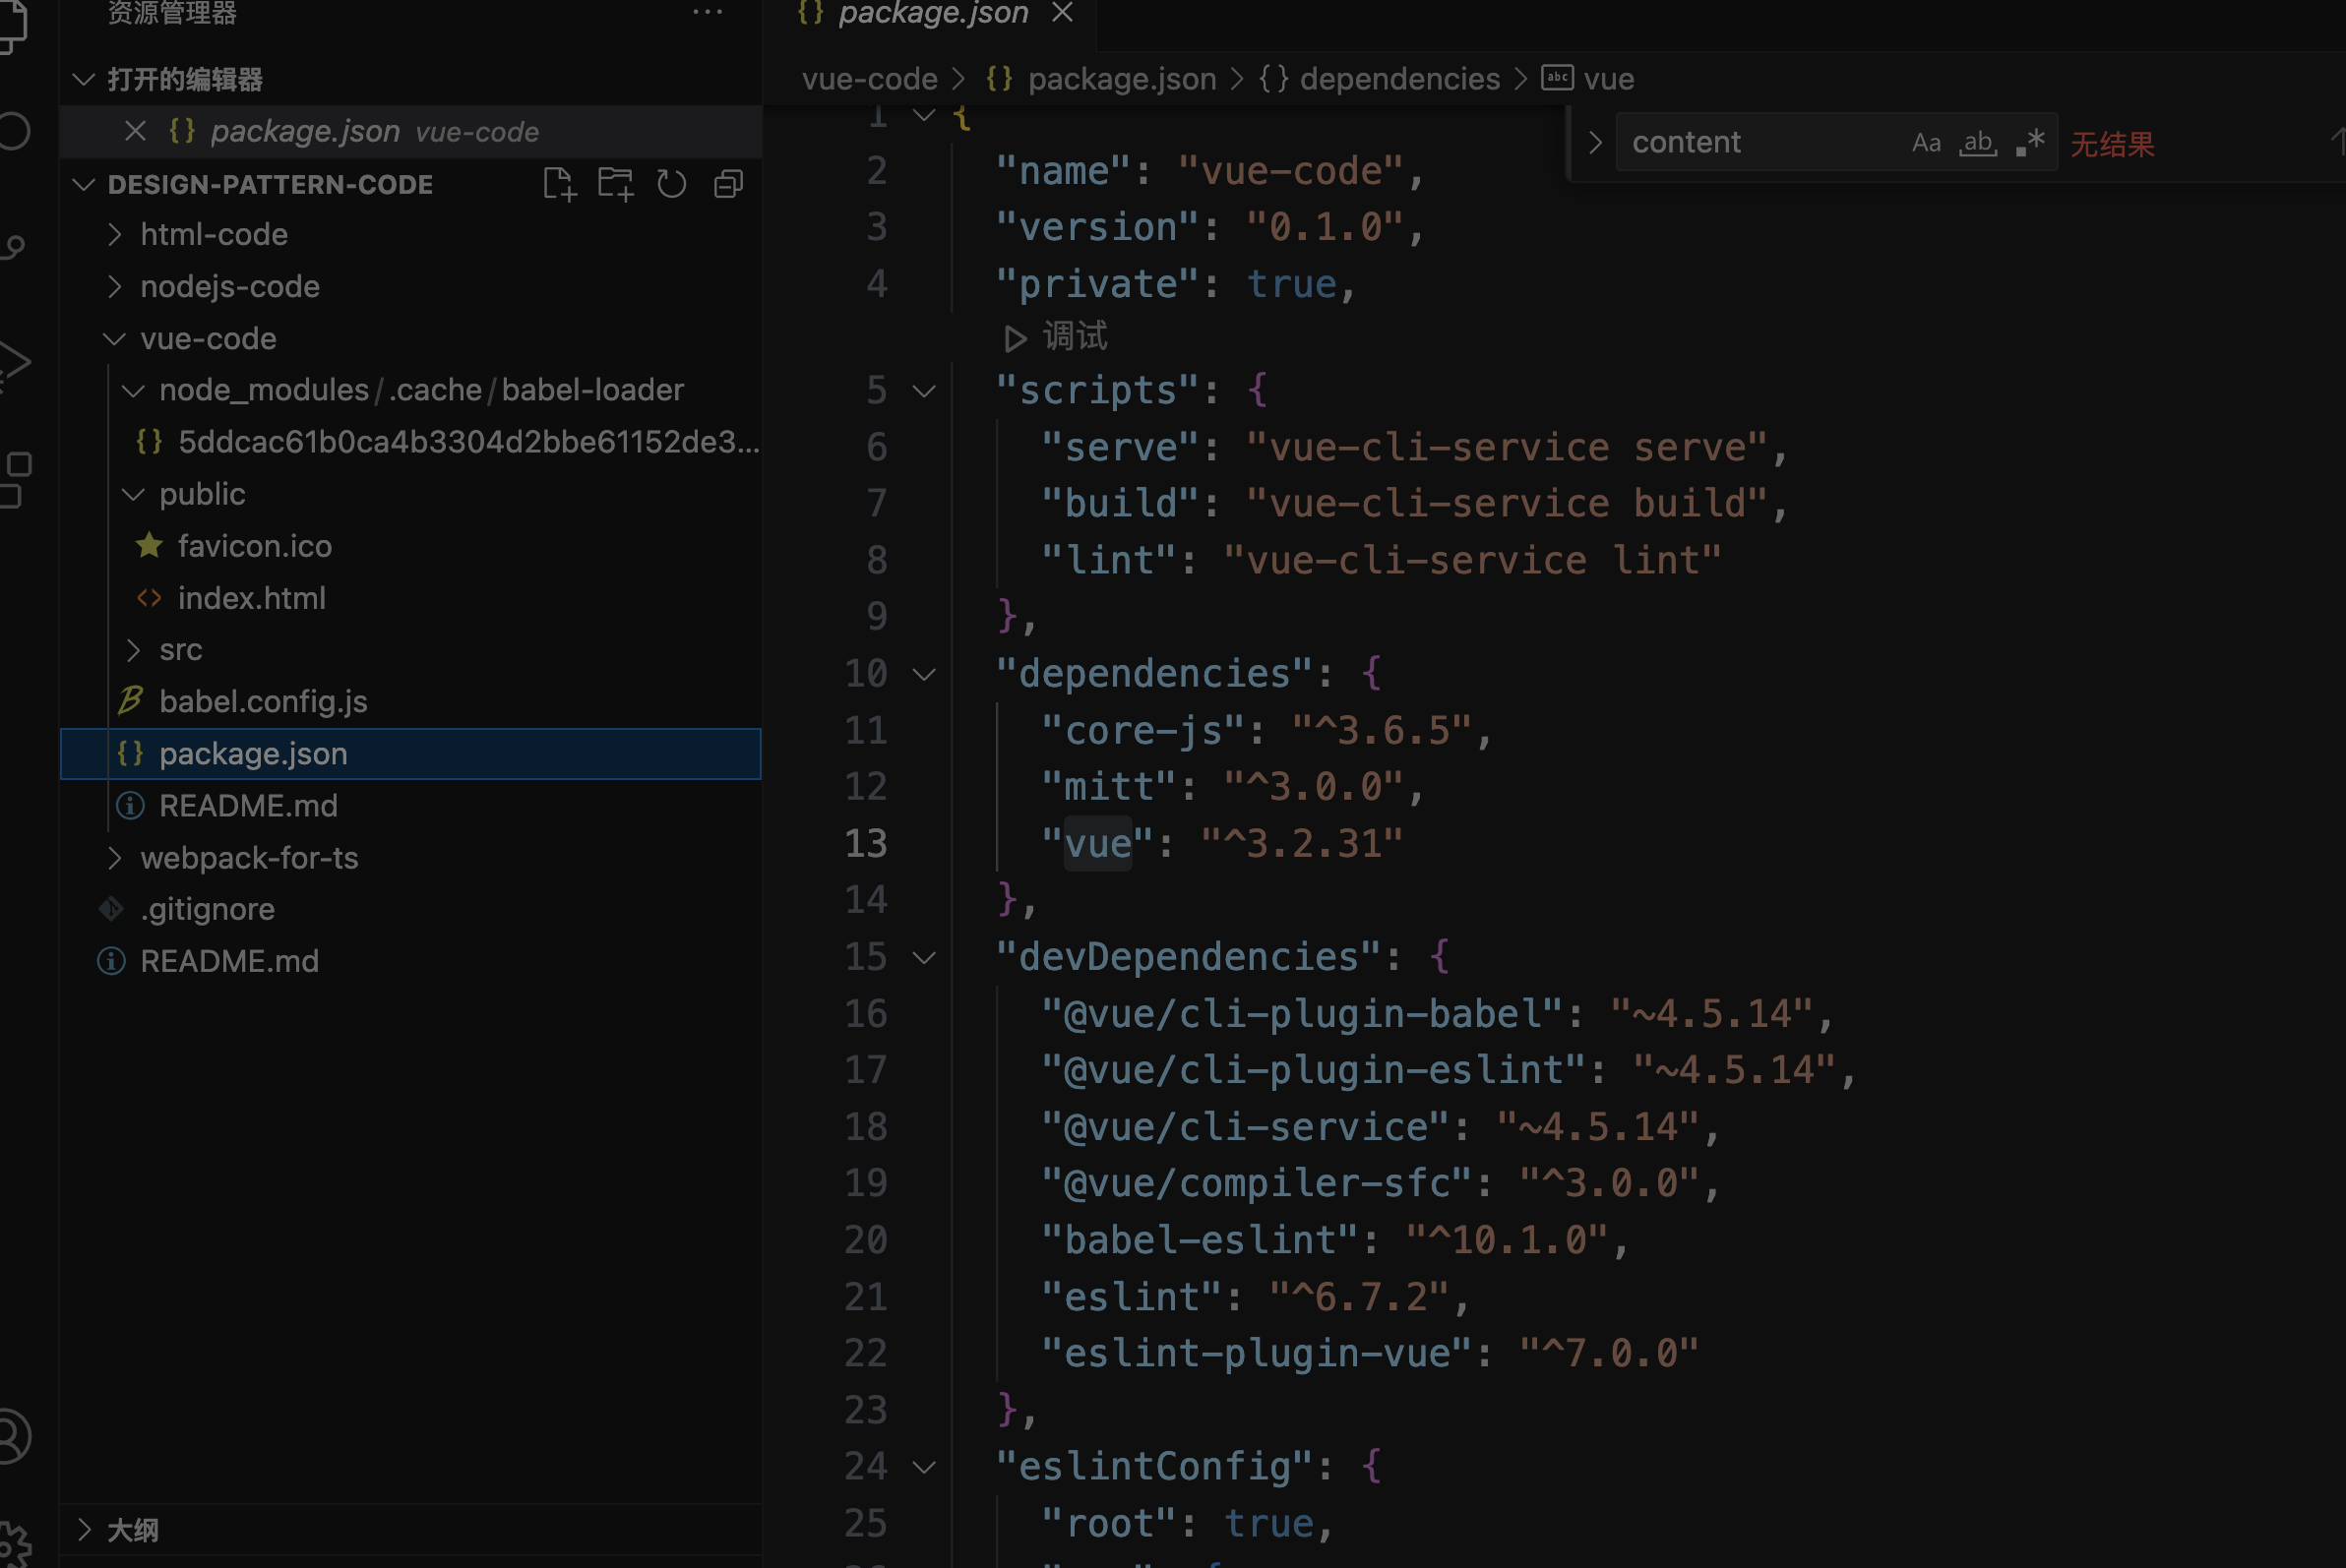Toggle Match Case in find widget

click(1926, 143)
